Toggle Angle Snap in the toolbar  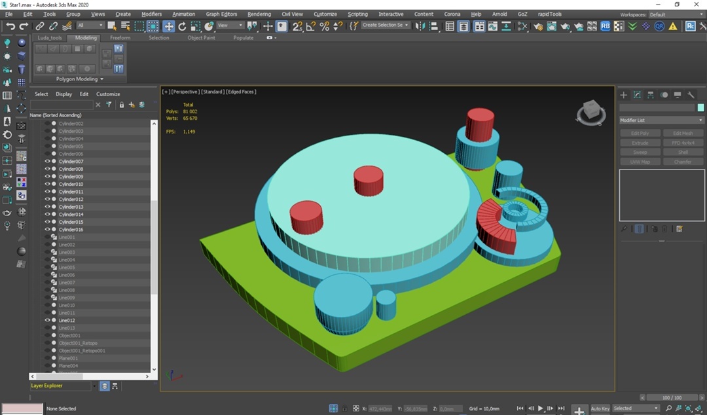point(311,26)
